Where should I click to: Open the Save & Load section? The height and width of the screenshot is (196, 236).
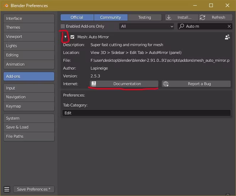pos(29,127)
